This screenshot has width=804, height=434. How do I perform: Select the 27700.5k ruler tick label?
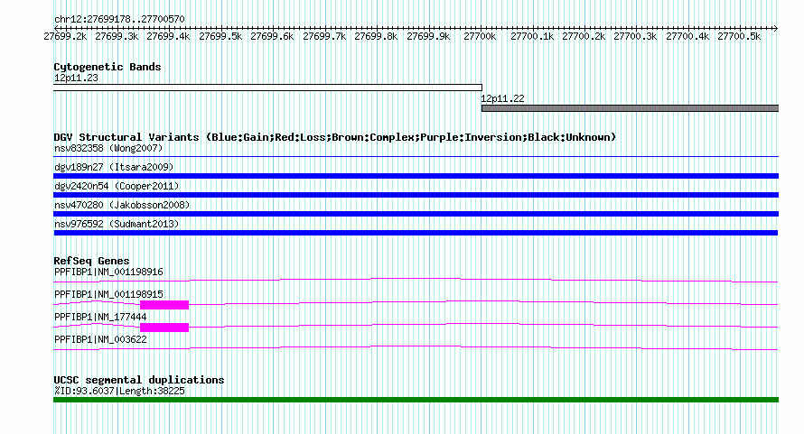pos(739,36)
